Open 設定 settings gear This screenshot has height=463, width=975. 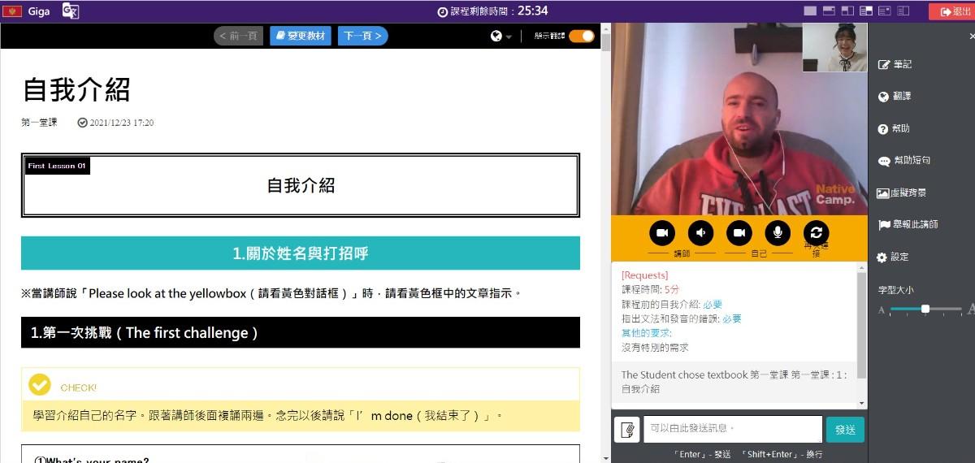[x=893, y=257]
